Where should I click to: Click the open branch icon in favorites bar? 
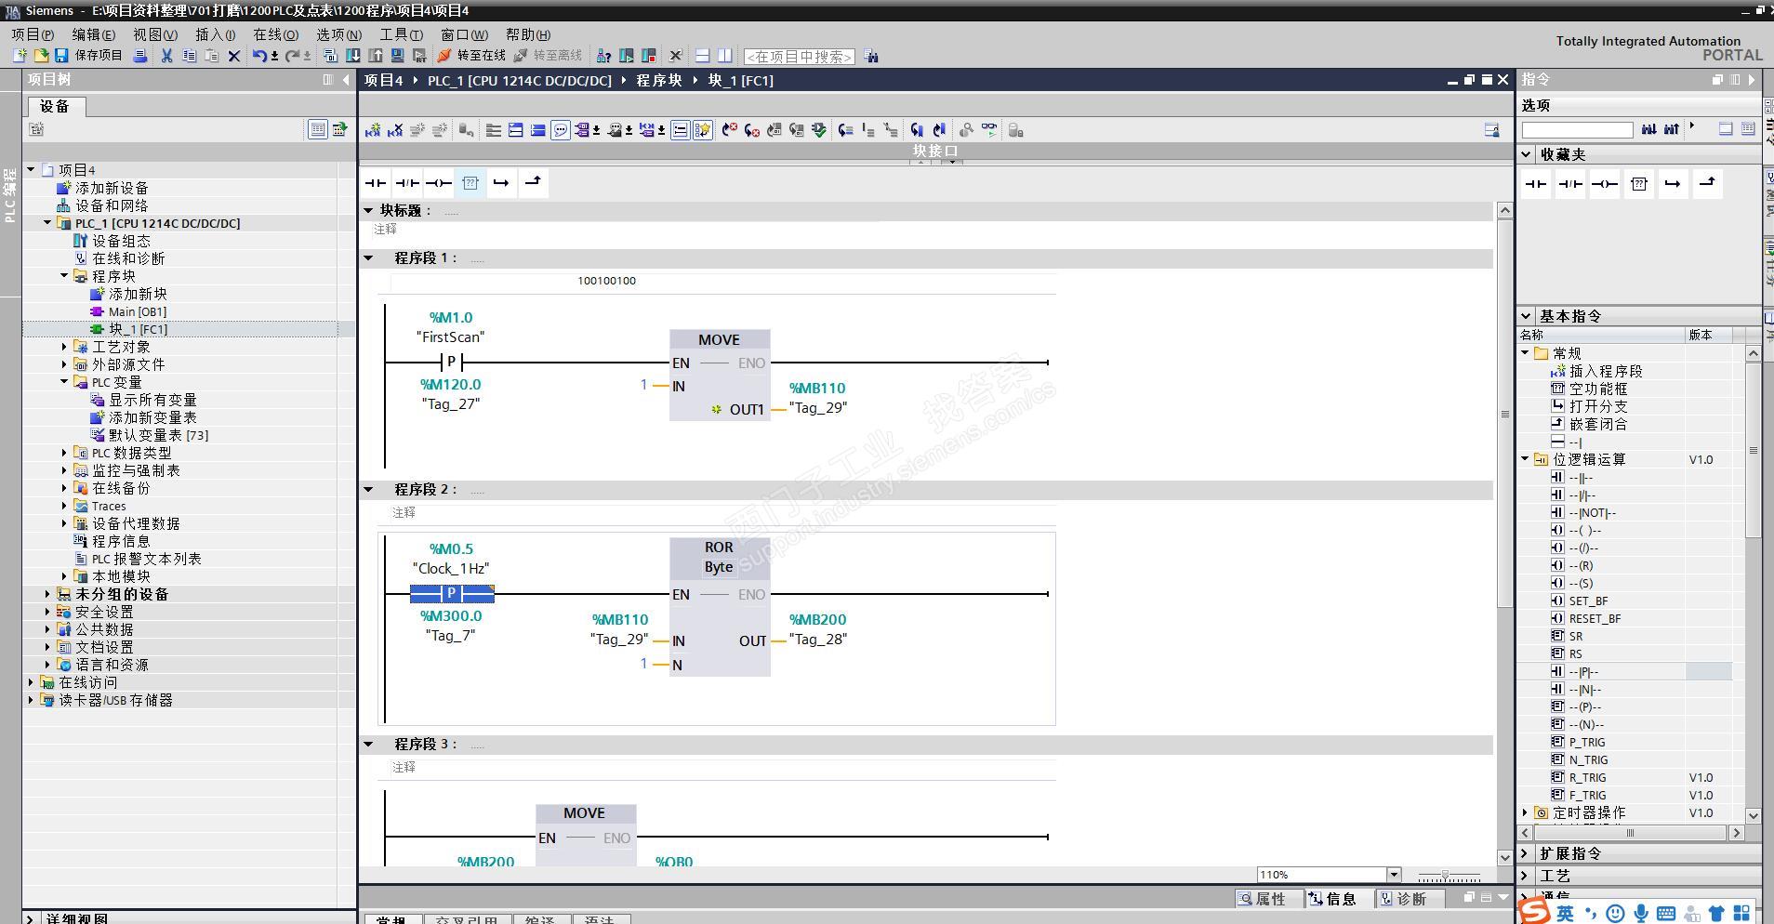pos(501,183)
